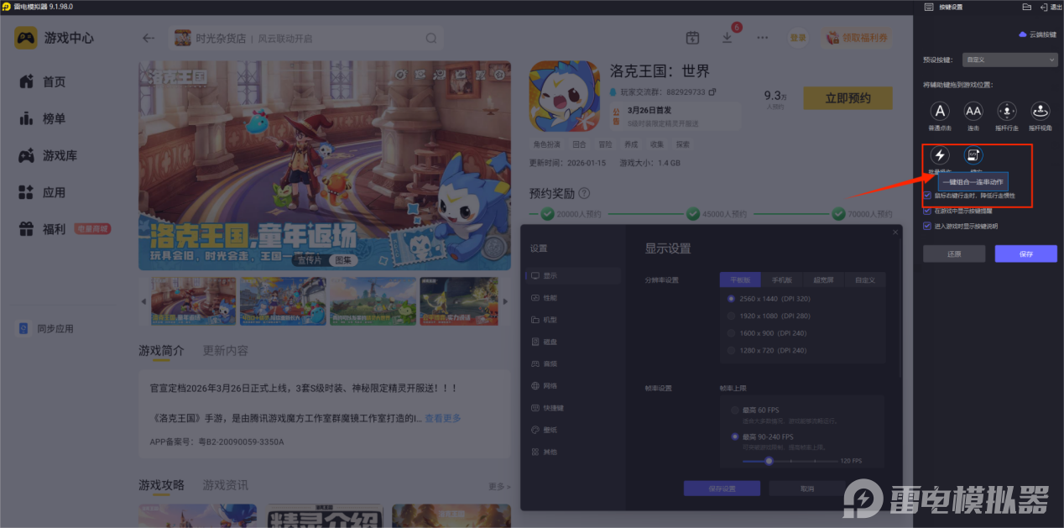The height and width of the screenshot is (528, 1064).
Task: Switch to 更新内容 tab
Action: coord(226,350)
